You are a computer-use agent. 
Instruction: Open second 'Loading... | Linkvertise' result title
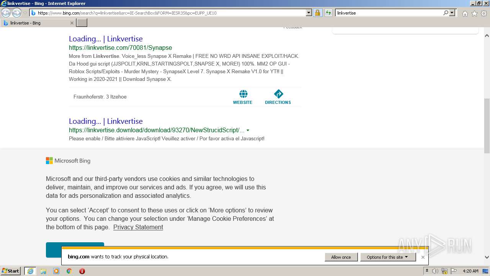[106, 121]
